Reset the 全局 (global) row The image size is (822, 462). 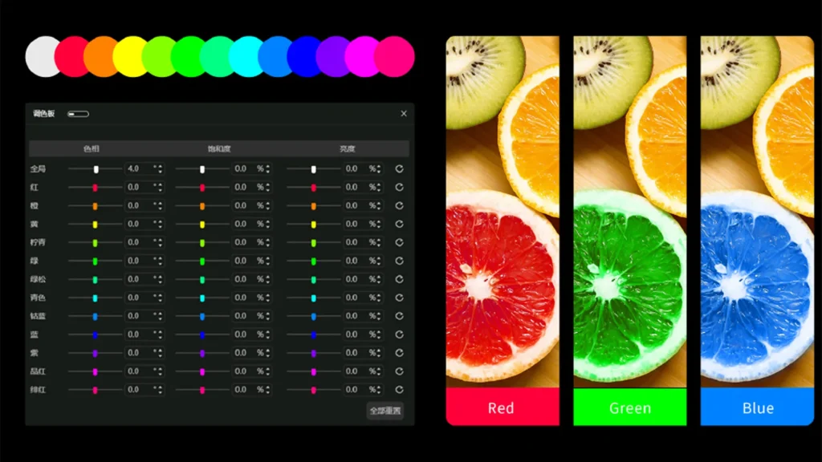click(399, 169)
